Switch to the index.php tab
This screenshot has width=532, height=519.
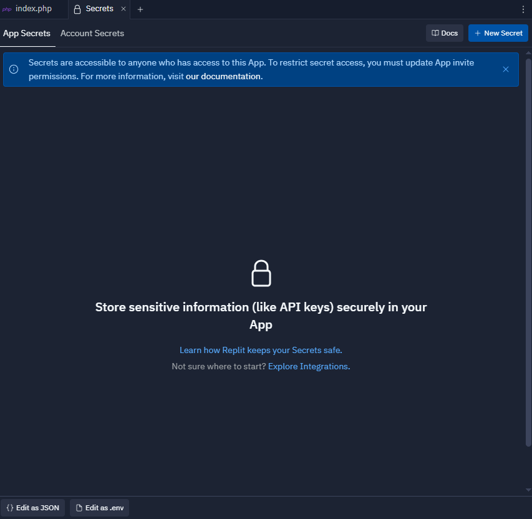pyautogui.click(x=34, y=9)
